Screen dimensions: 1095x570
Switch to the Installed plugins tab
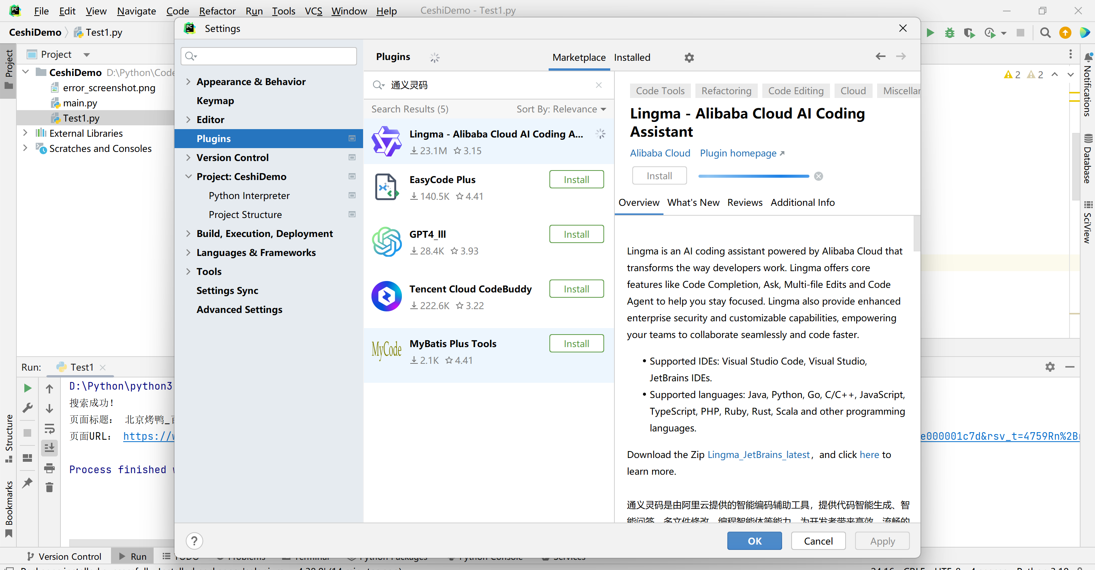coord(632,57)
